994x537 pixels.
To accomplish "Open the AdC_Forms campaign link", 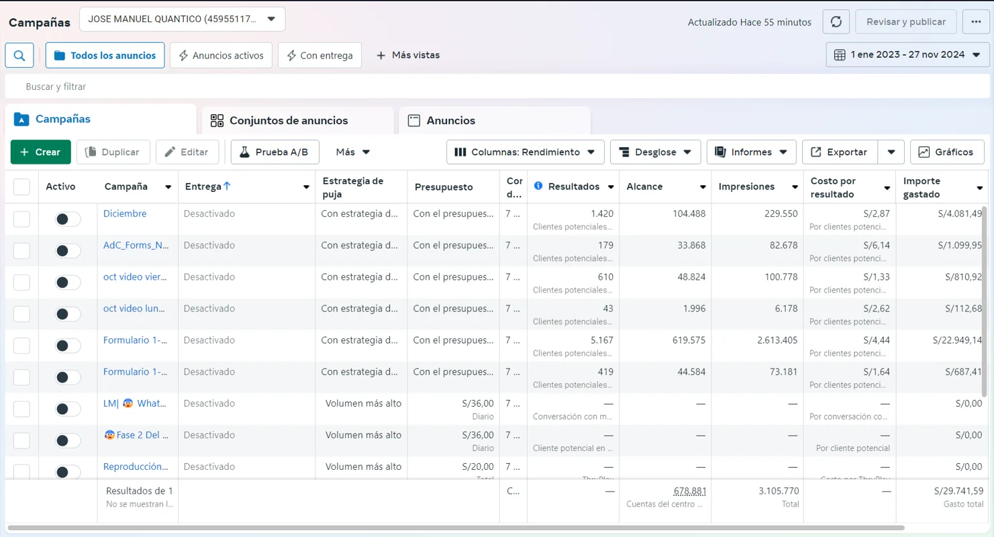I will pyautogui.click(x=136, y=245).
